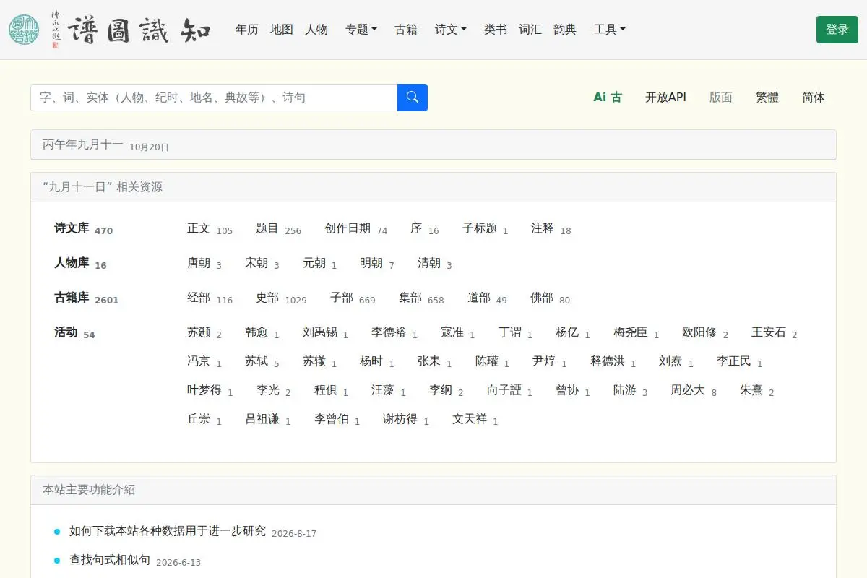Image resolution: width=867 pixels, height=578 pixels.
Task: Expand the 诗文 dropdown menu
Action: 451,30
